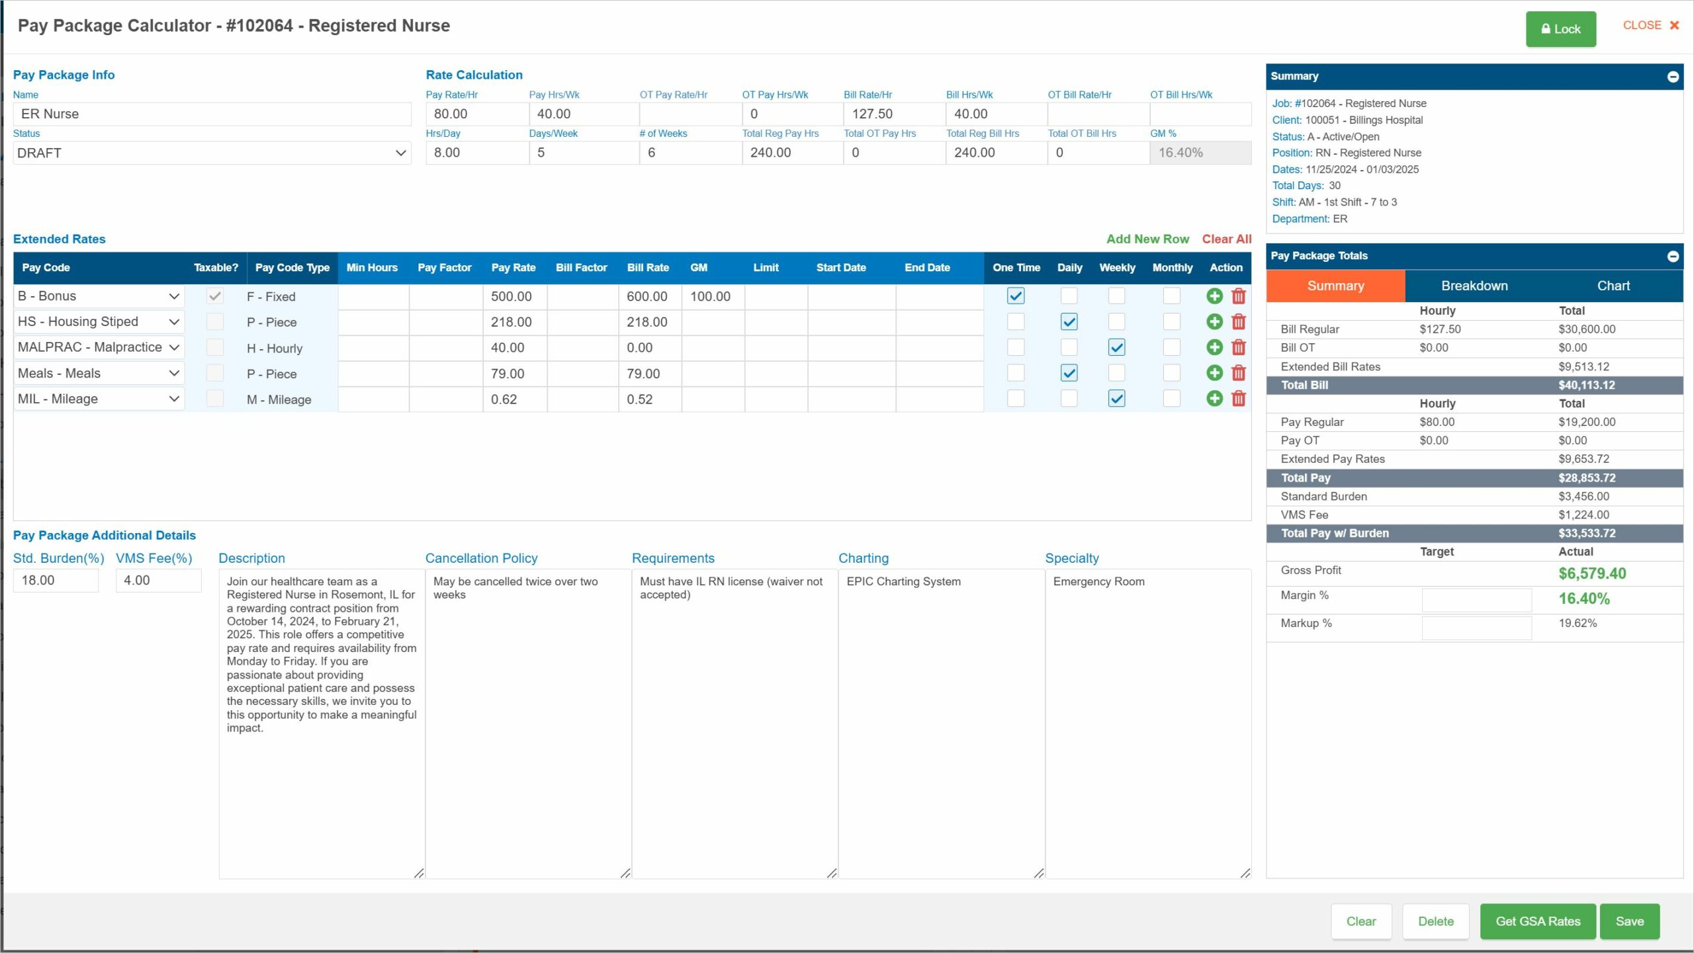The image size is (1694, 953).
Task: Toggle the Daily checkbox for Meals row
Action: [x=1068, y=373]
